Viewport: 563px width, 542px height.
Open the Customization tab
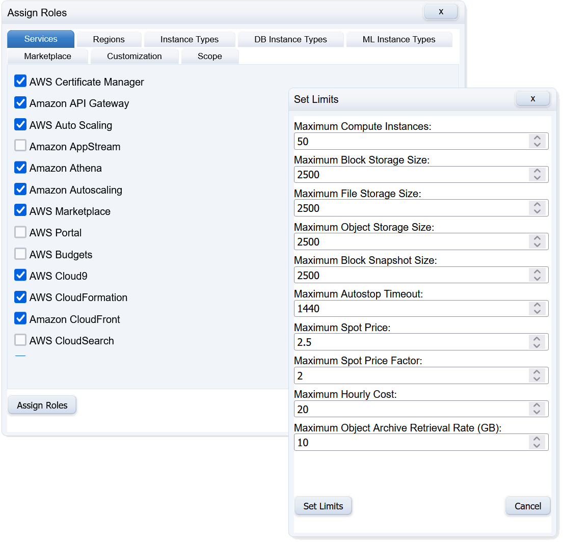coord(134,56)
